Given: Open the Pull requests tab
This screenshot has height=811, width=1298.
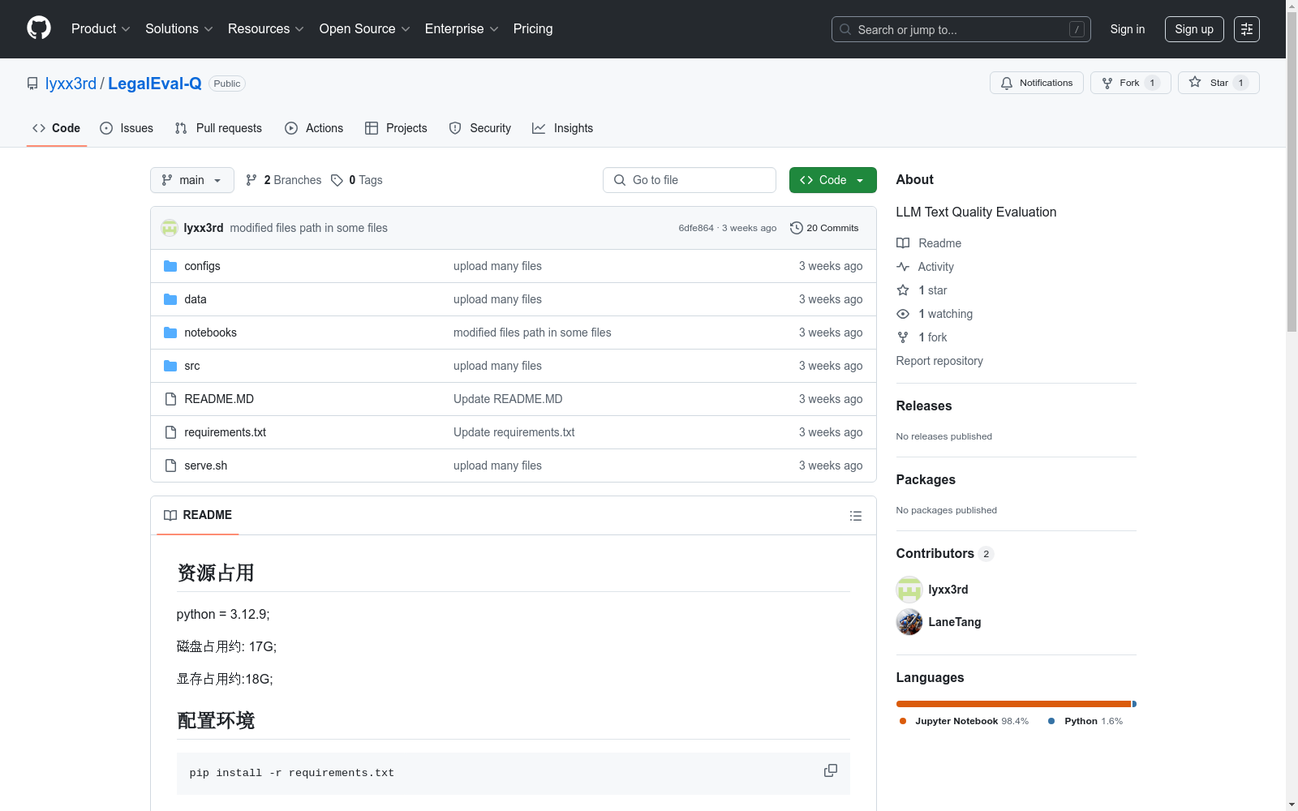Looking at the screenshot, I should point(218,128).
